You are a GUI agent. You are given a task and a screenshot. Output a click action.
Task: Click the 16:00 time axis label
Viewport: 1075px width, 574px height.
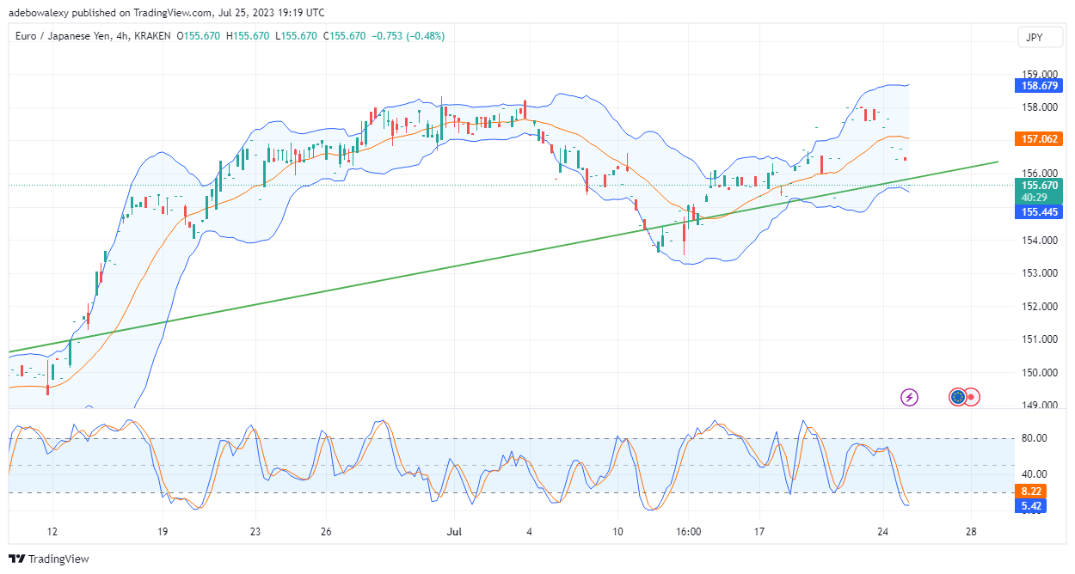(x=689, y=531)
